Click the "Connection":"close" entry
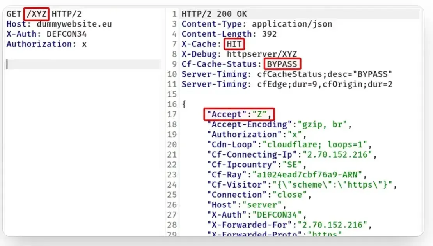The width and height of the screenshot is (433, 246). pos(259,195)
